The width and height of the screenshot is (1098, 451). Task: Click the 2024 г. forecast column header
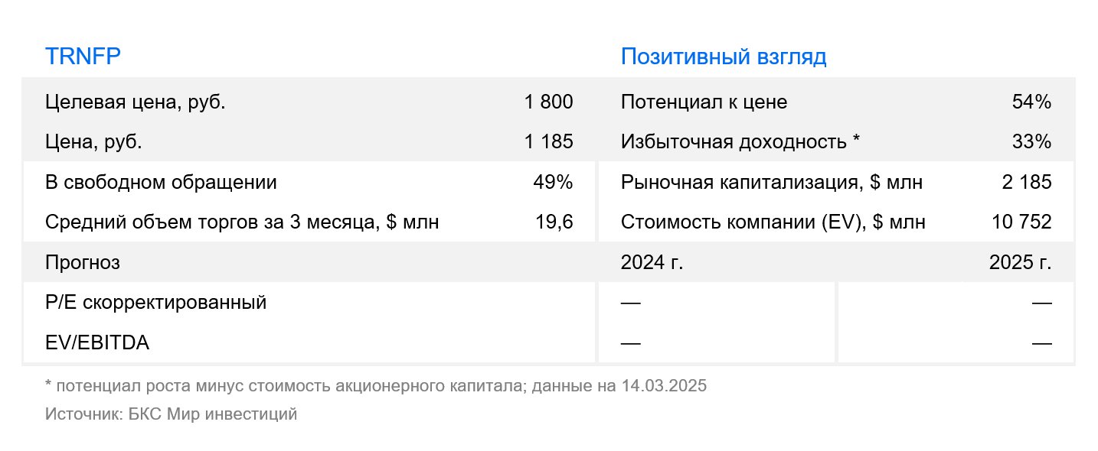point(652,263)
